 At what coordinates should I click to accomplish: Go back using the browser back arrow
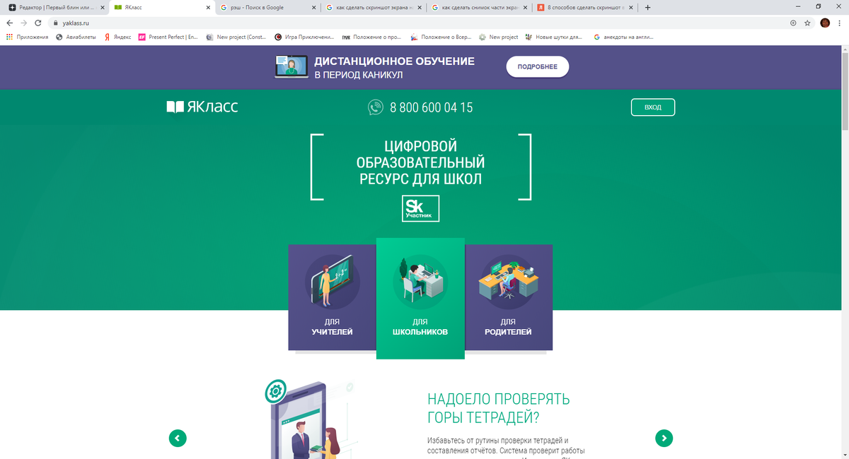tap(9, 23)
